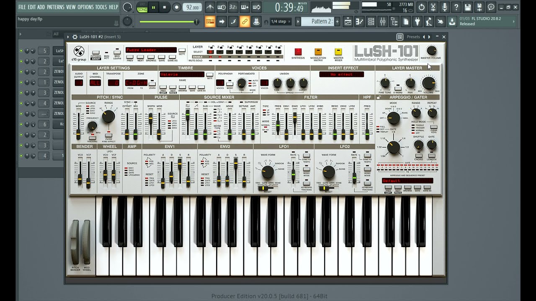Click the undo history icon
536x301 pixels.
[422, 7]
